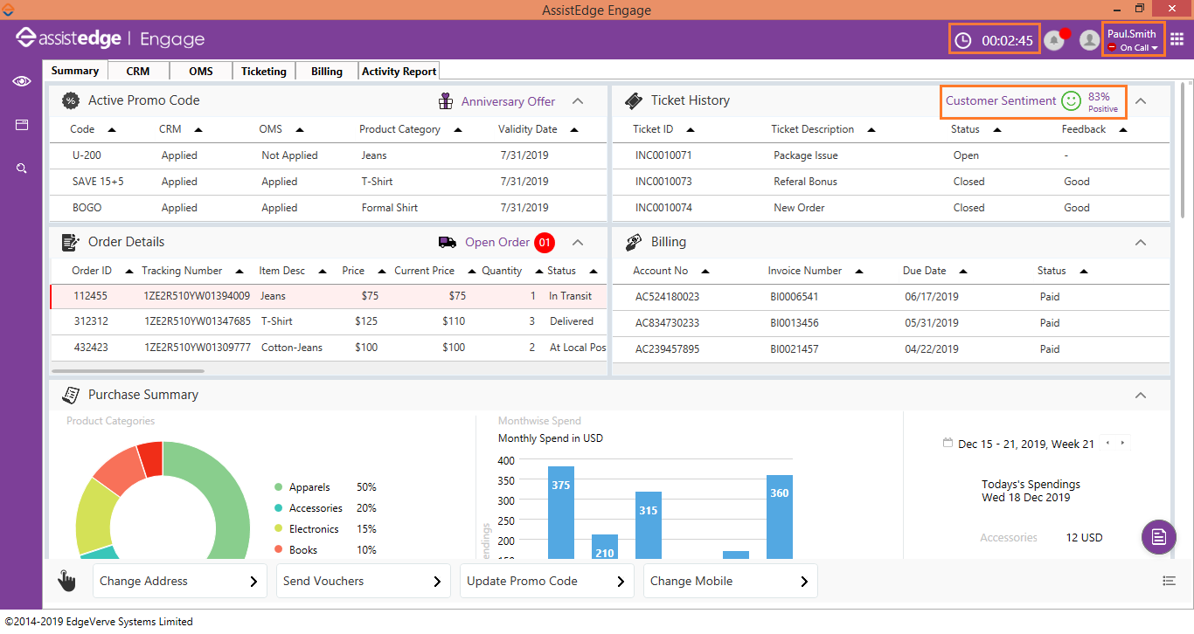Screen dimensions: 1194x634
Task: Click the Ticket History tag icon
Action: [634, 101]
